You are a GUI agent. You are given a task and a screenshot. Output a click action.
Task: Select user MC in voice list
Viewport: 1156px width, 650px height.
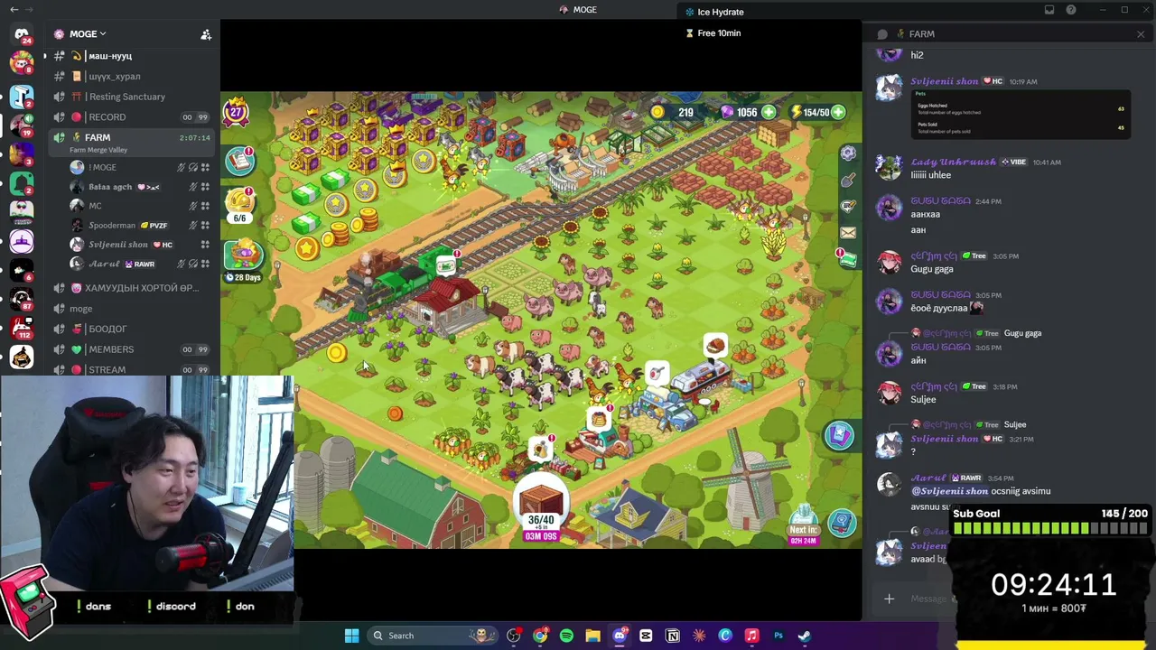tap(140, 206)
